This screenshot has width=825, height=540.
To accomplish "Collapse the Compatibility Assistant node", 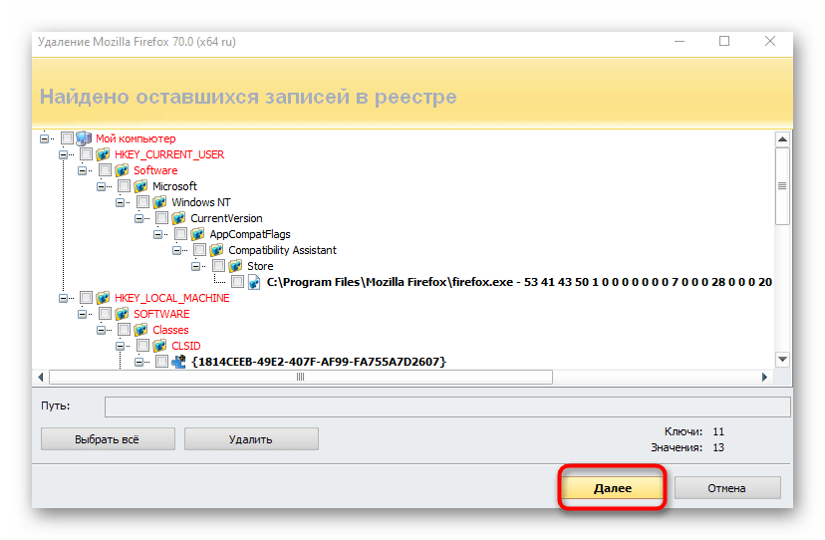I will (x=176, y=250).
